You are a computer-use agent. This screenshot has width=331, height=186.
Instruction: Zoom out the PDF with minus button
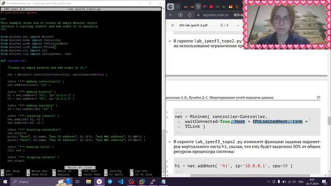238,25
